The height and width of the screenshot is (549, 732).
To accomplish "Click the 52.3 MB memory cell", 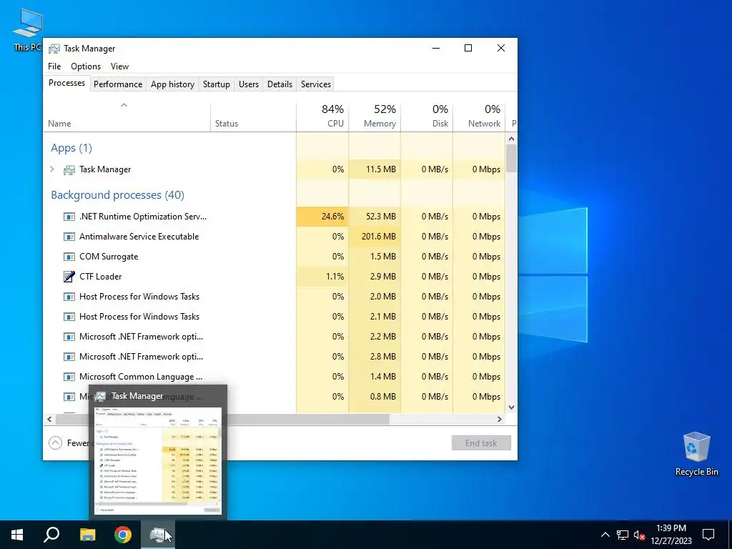I will click(375, 217).
